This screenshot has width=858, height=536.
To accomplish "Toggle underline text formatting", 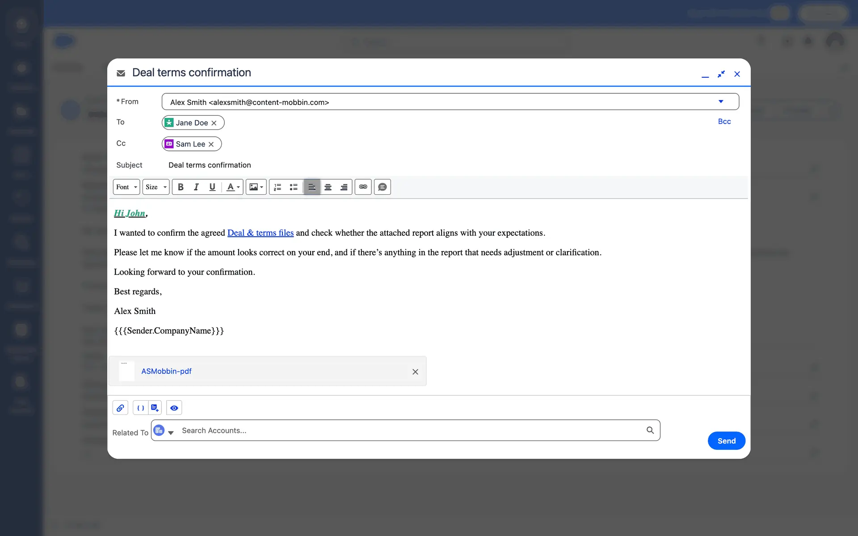I will pyautogui.click(x=212, y=187).
